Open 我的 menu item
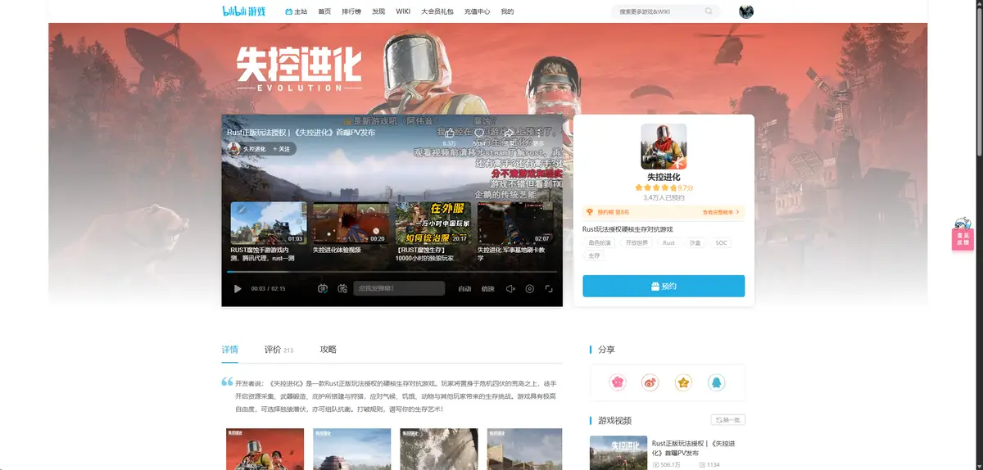Viewport: 983px width, 470px height. 507,11
